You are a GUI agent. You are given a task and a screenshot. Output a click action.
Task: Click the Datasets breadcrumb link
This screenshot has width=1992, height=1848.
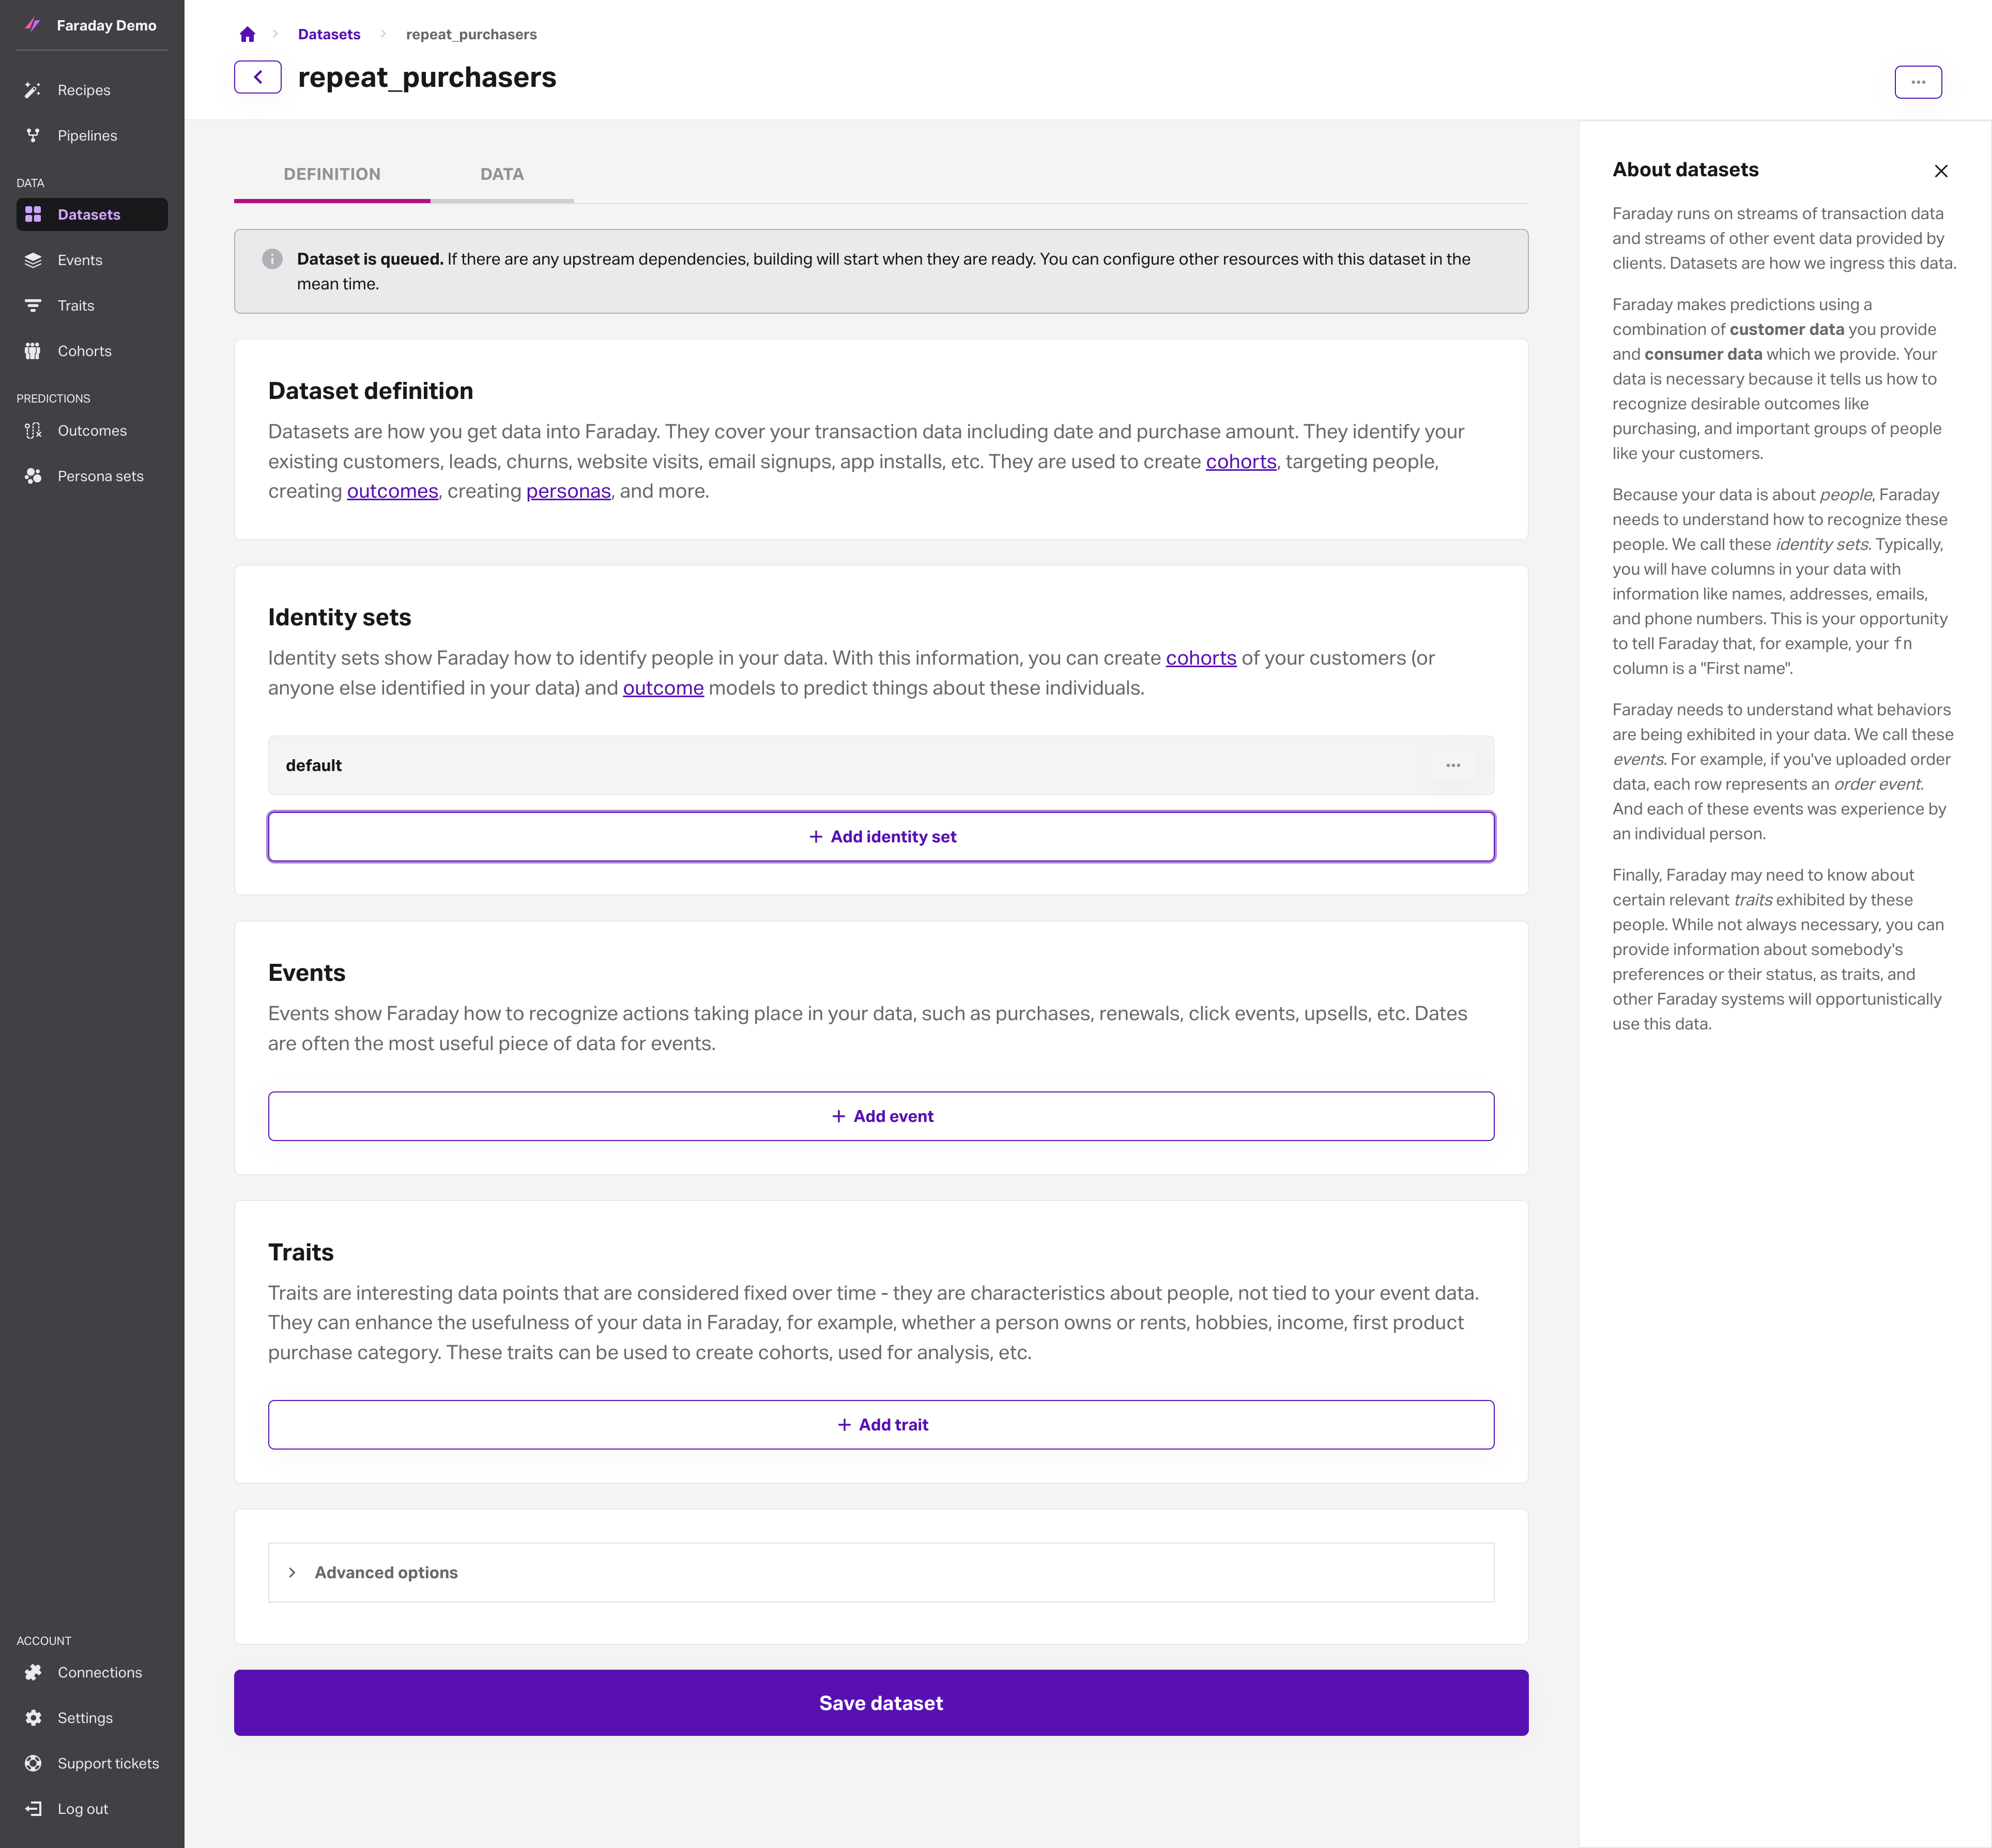329,34
